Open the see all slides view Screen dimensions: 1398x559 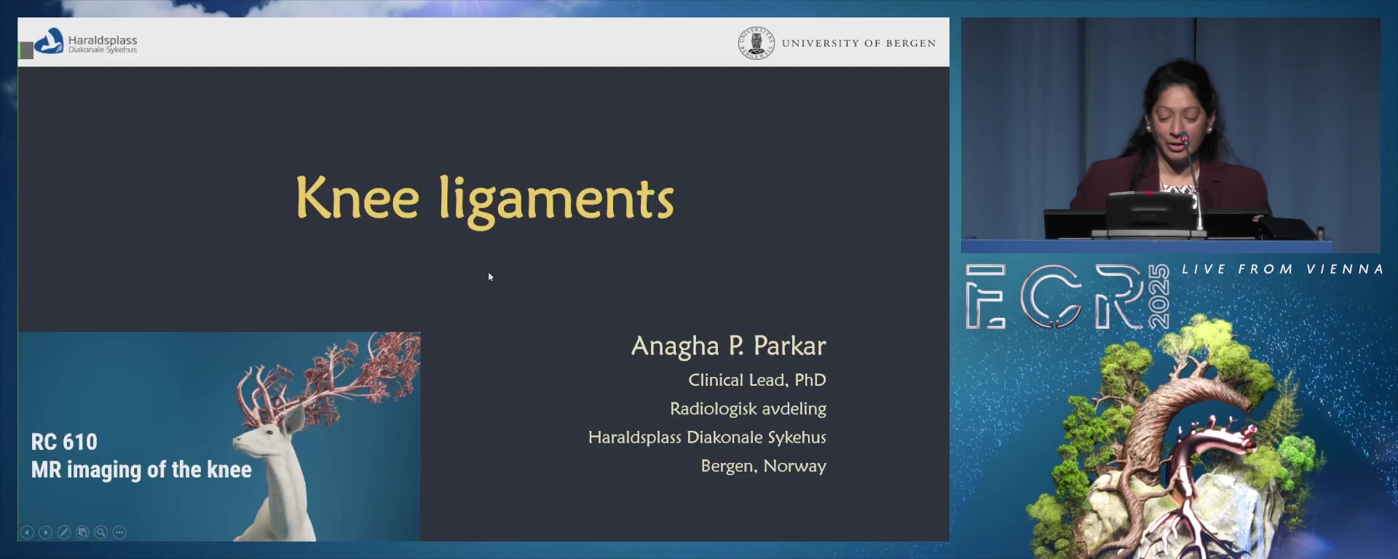82,533
